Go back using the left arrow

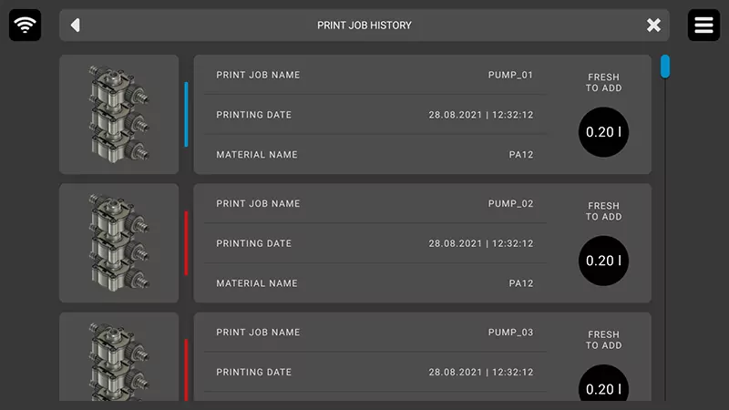tap(76, 26)
